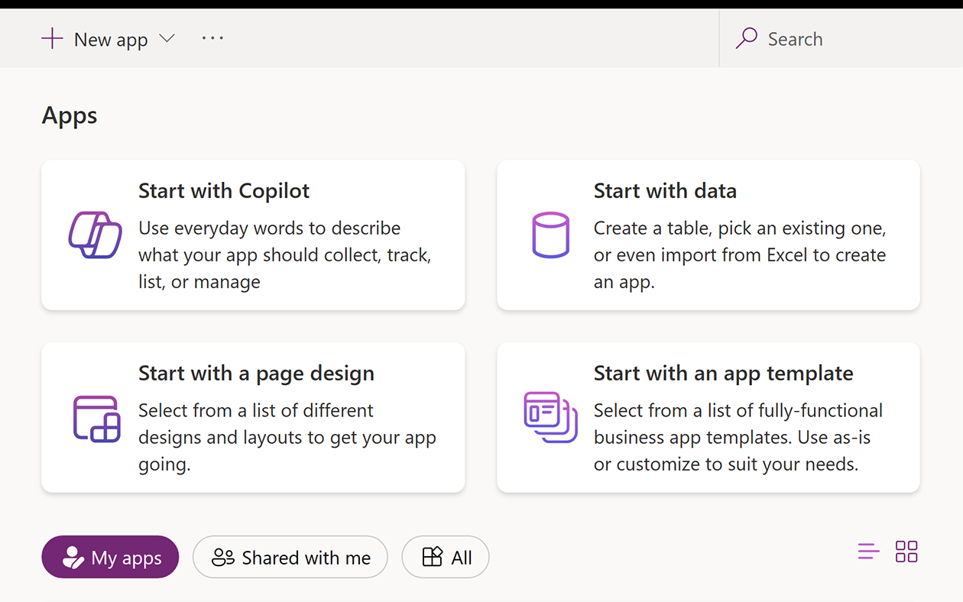Select the Copilot icon on the Start with Copilot card

click(95, 235)
